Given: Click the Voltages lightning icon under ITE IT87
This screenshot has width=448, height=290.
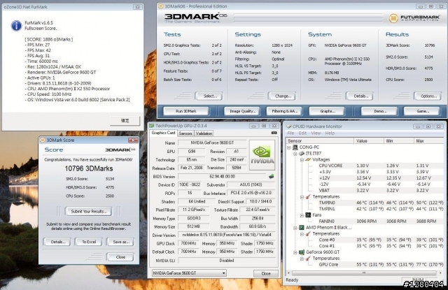Looking at the screenshot, I should (x=308, y=160).
